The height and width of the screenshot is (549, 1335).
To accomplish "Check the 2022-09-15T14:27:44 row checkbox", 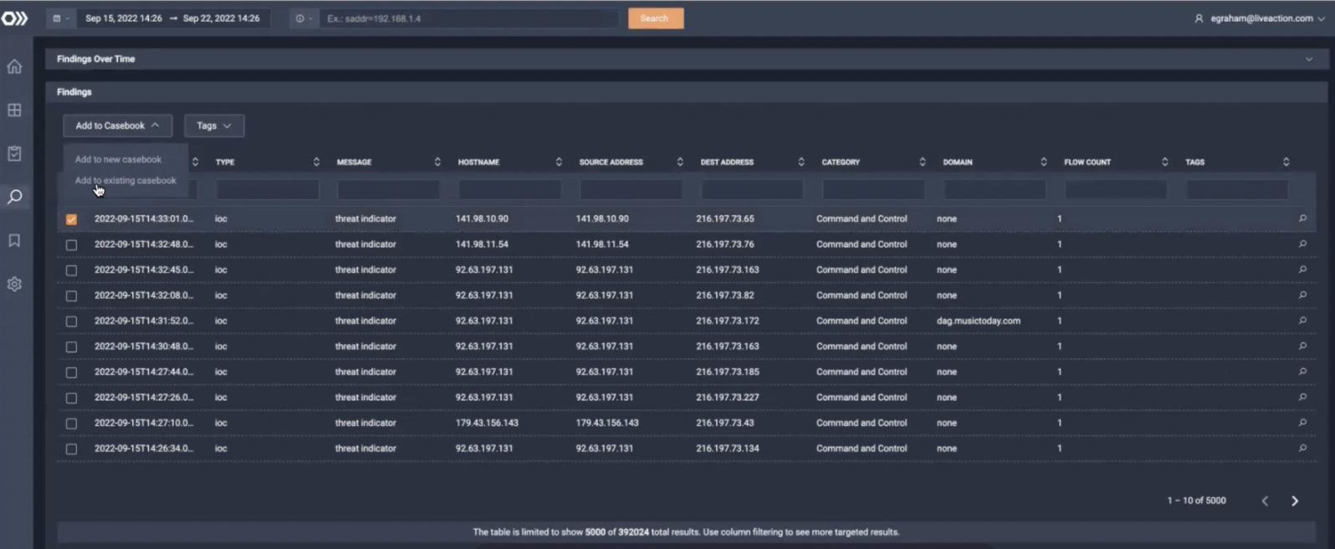I will pos(71,372).
